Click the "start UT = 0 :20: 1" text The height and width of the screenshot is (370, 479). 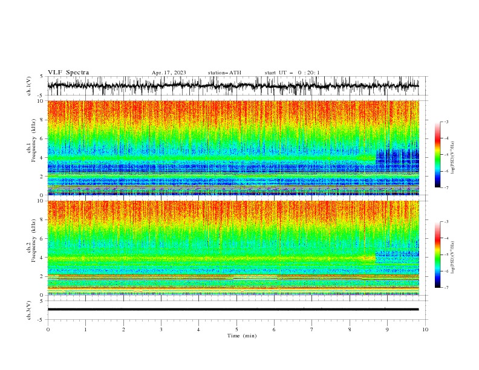pos(292,73)
